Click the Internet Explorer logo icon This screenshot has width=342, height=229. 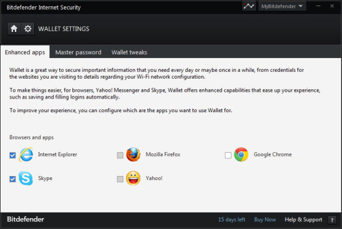[x=26, y=154]
